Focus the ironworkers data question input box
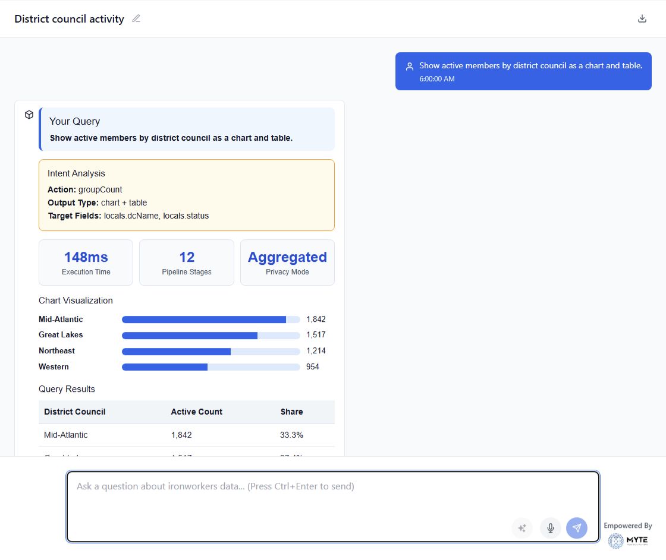The height and width of the screenshot is (560, 666). point(332,507)
